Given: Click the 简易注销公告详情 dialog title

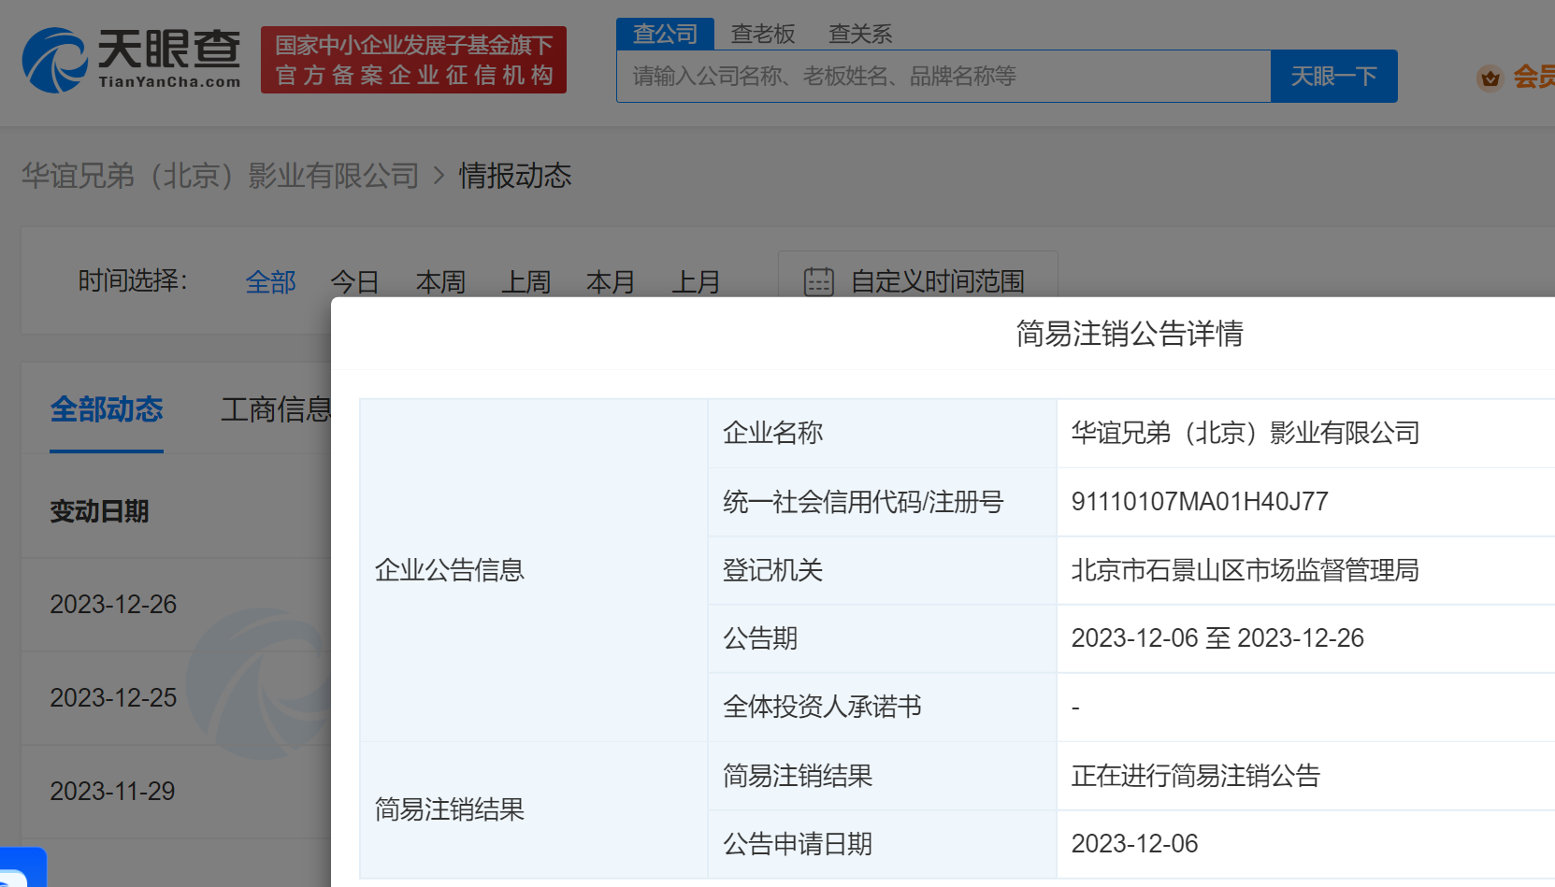Looking at the screenshot, I should pos(1130,334).
